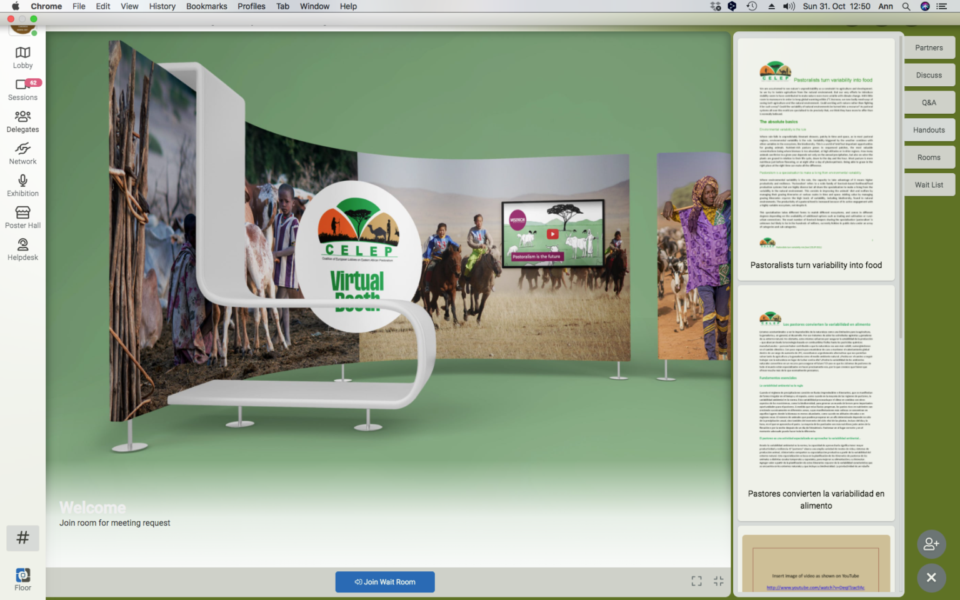This screenshot has height=600, width=960.
Task: Open Time Machine menu bar icon
Action: point(752,6)
